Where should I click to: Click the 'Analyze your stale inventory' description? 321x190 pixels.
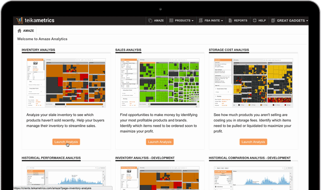coord(65,120)
